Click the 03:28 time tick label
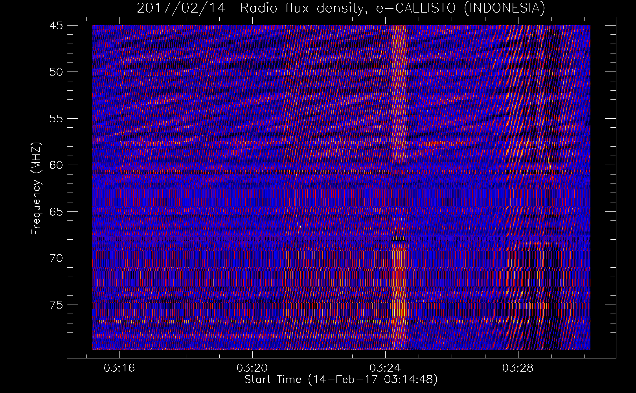Viewport: 636px width, 393px height. tap(518, 368)
